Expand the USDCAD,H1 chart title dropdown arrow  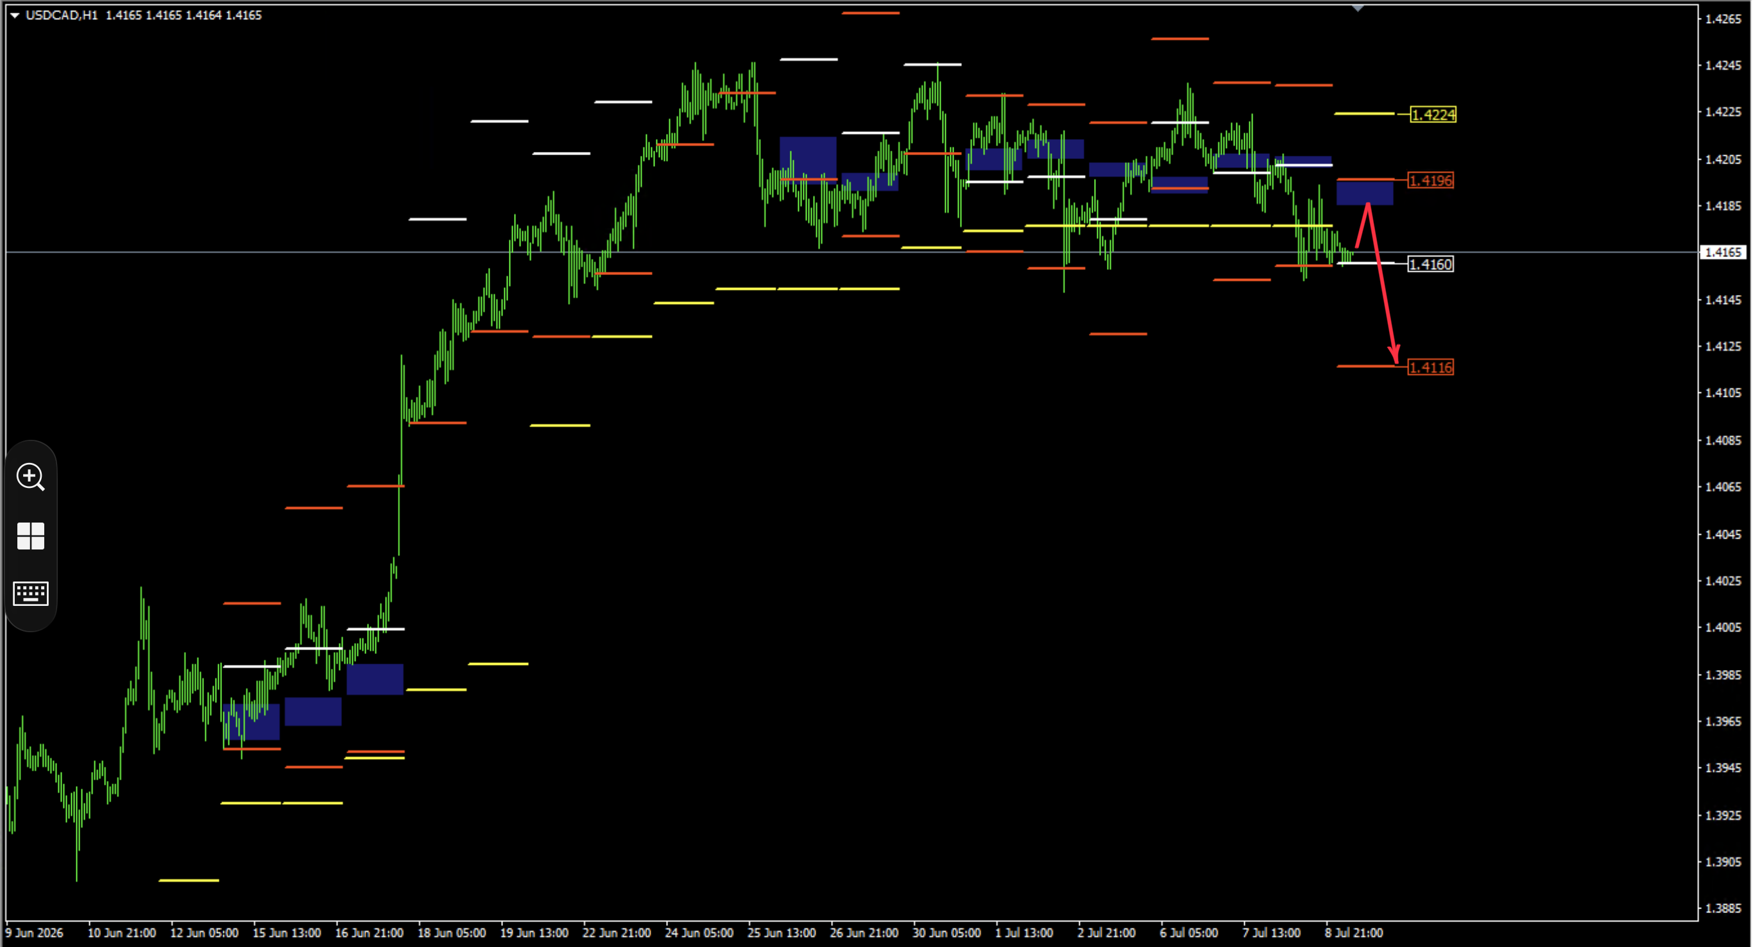point(14,15)
